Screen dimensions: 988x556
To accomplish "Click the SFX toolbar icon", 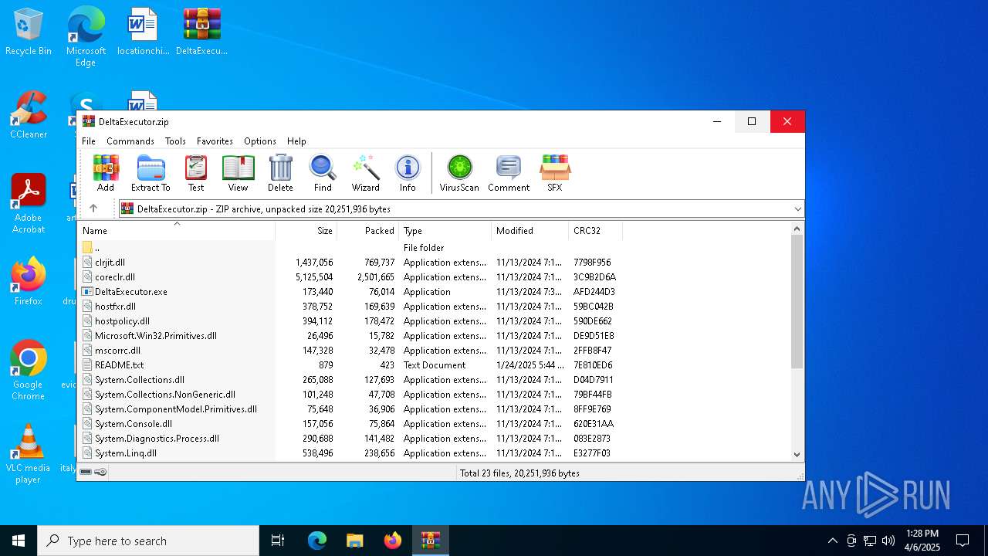I will (x=555, y=173).
